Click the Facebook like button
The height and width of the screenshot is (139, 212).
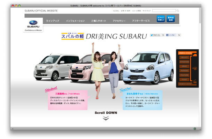click(171, 35)
